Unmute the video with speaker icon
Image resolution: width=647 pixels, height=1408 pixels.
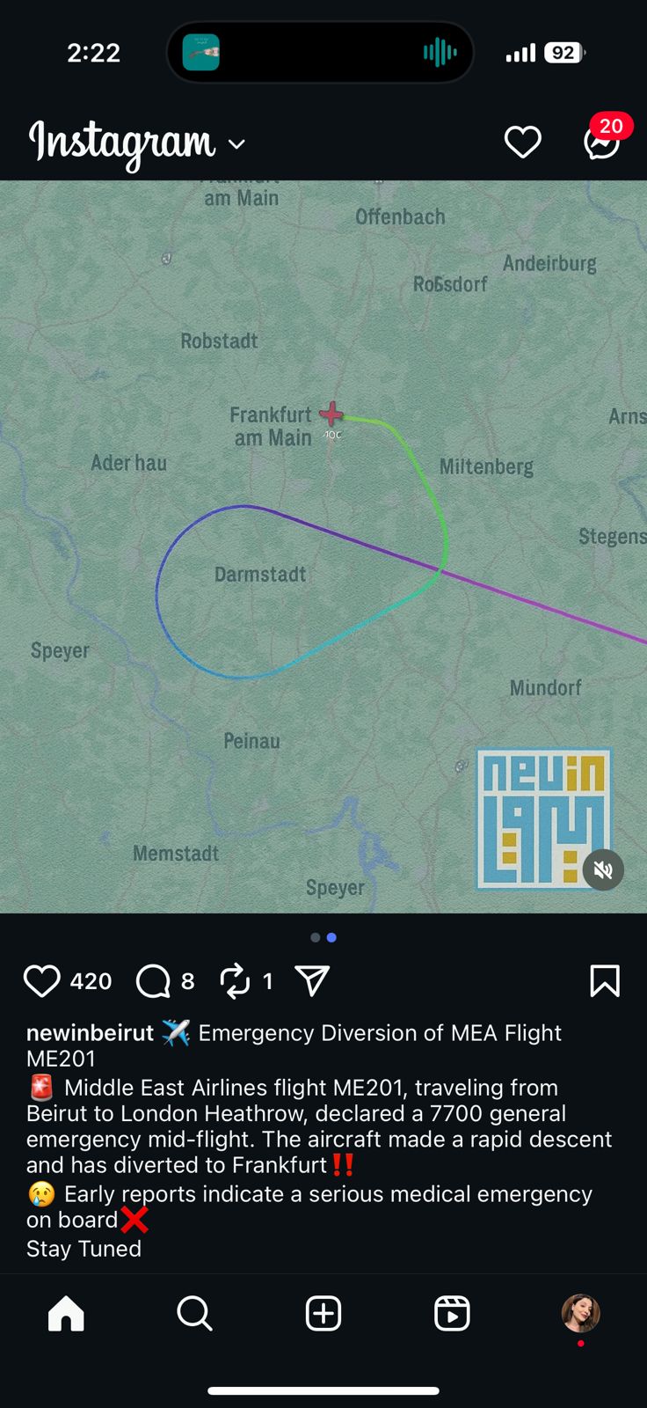(x=603, y=870)
